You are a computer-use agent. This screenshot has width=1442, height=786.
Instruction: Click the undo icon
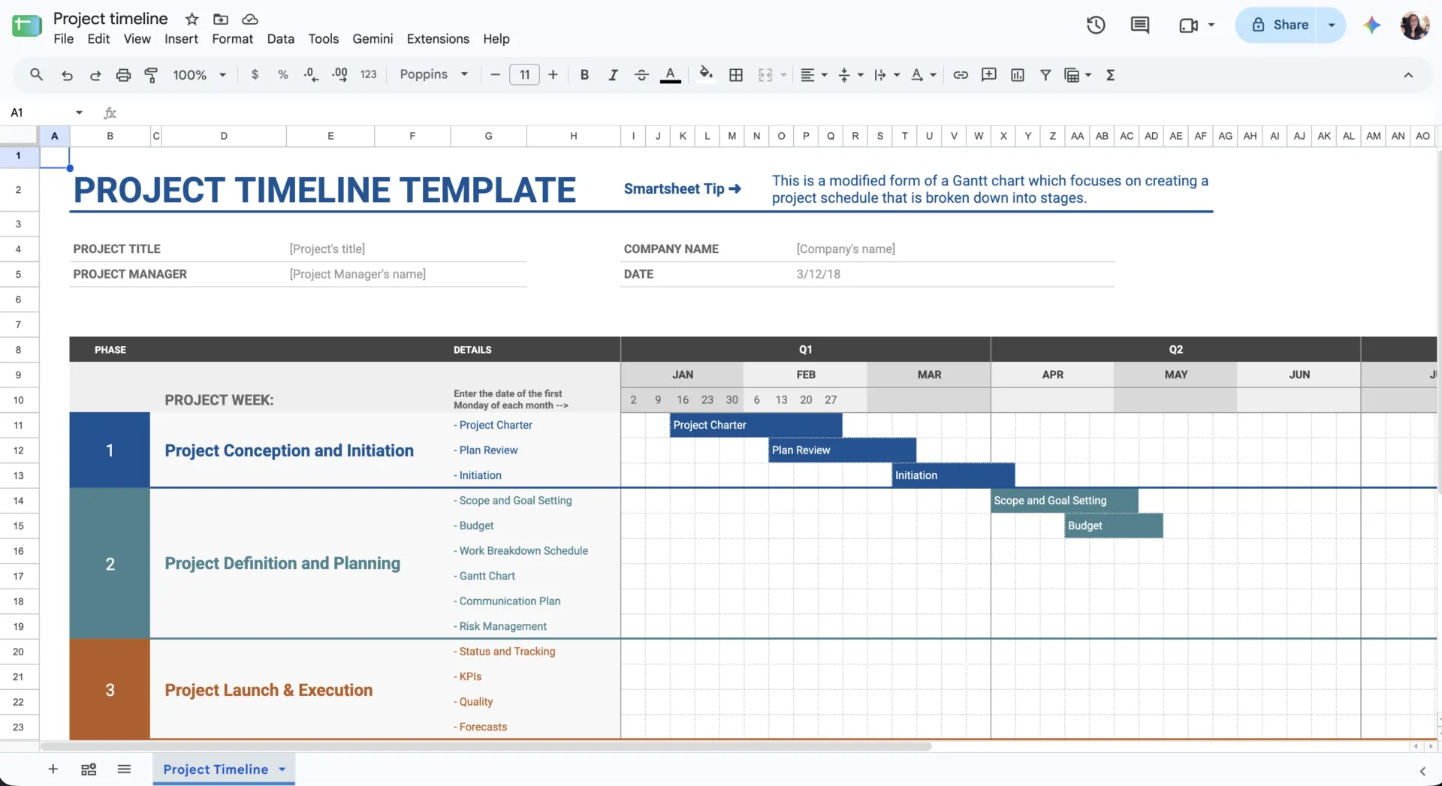67,75
